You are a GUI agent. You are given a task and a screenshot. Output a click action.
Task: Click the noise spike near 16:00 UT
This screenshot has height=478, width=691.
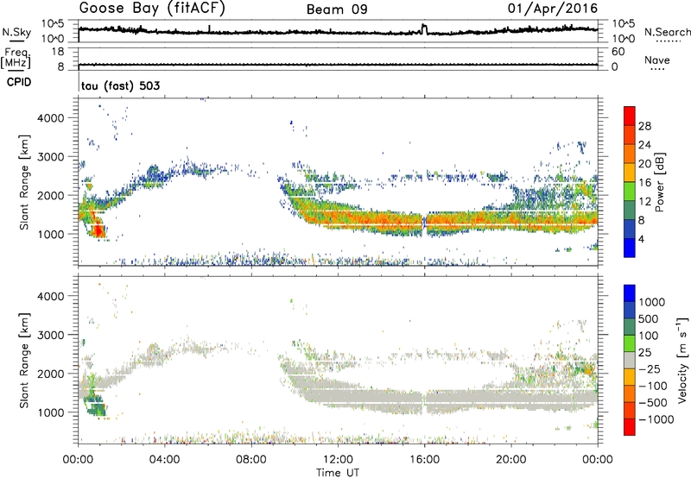point(424,29)
